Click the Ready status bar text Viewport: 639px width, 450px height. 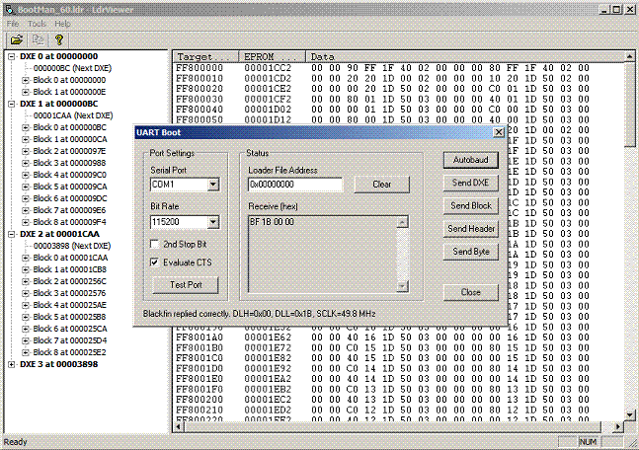coord(15,441)
